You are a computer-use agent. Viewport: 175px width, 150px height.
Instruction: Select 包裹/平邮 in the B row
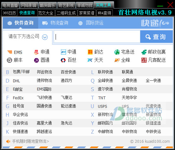click(21, 72)
